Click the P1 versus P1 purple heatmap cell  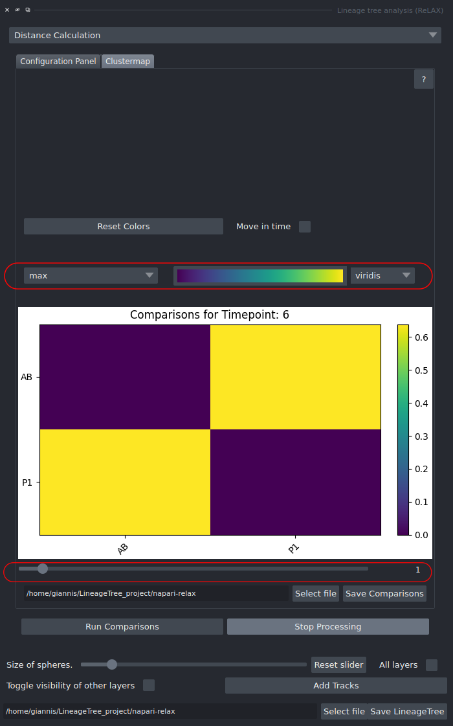click(x=296, y=482)
